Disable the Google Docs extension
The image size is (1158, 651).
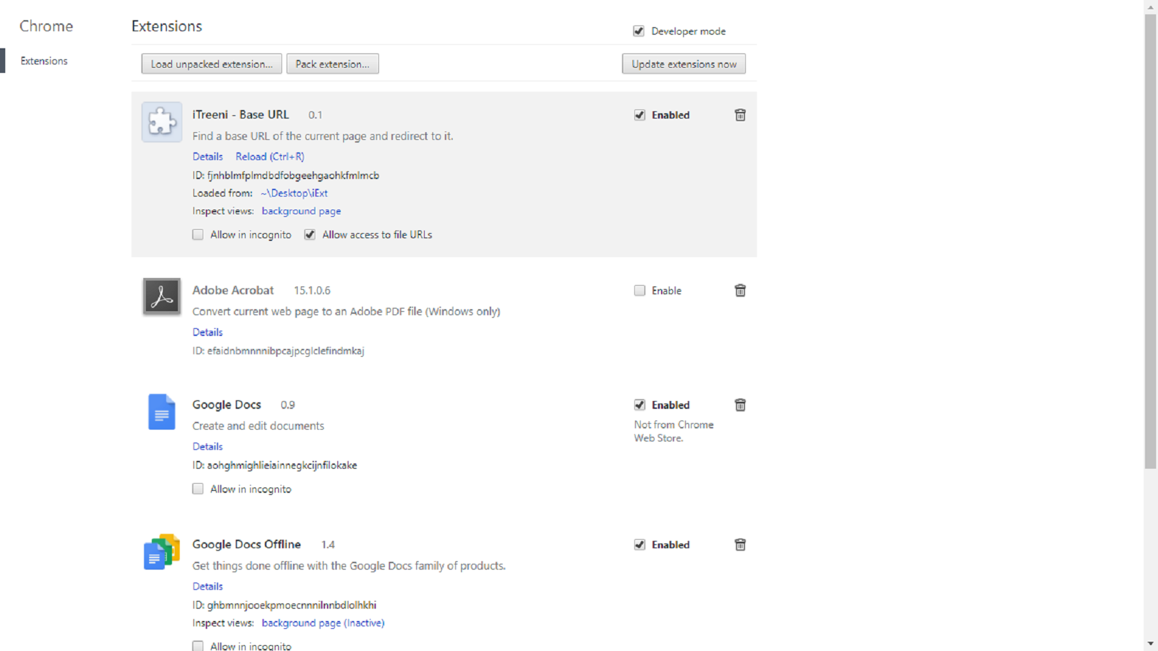coord(640,405)
